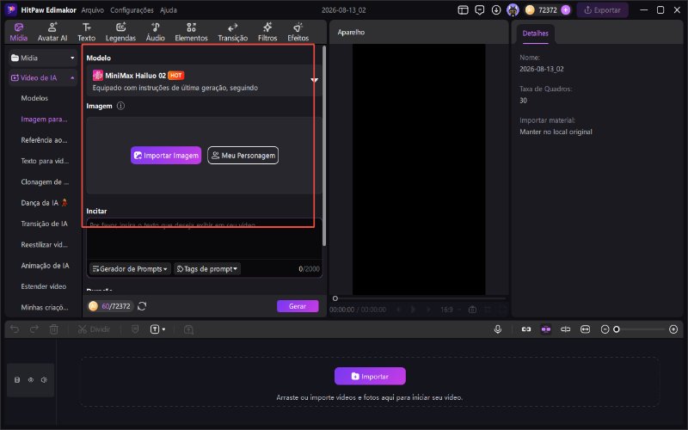Viewport: 688px width, 430px height.
Task: Toggle the magnetic snap timeline icon
Action: pyautogui.click(x=546, y=329)
